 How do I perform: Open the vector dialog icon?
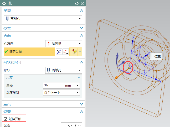point(65,52)
